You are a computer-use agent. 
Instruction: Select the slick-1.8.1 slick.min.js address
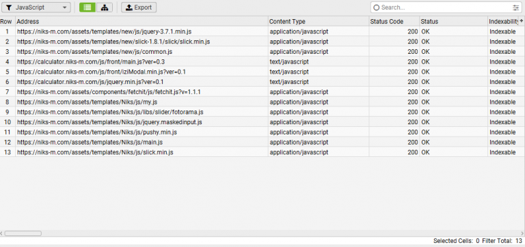click(113, 42)
